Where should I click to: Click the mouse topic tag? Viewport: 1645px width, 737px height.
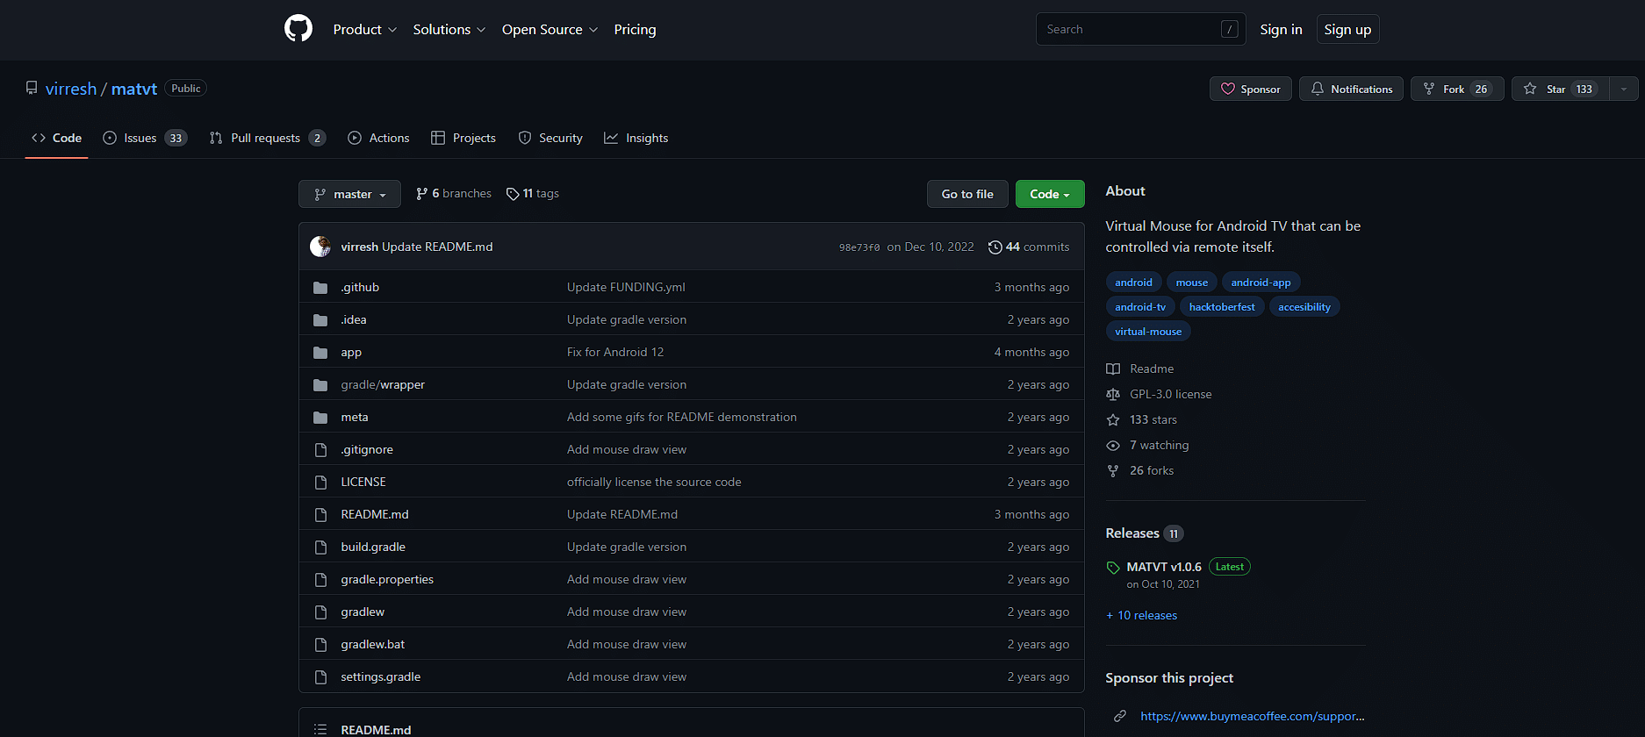(x=1191, y=282)
